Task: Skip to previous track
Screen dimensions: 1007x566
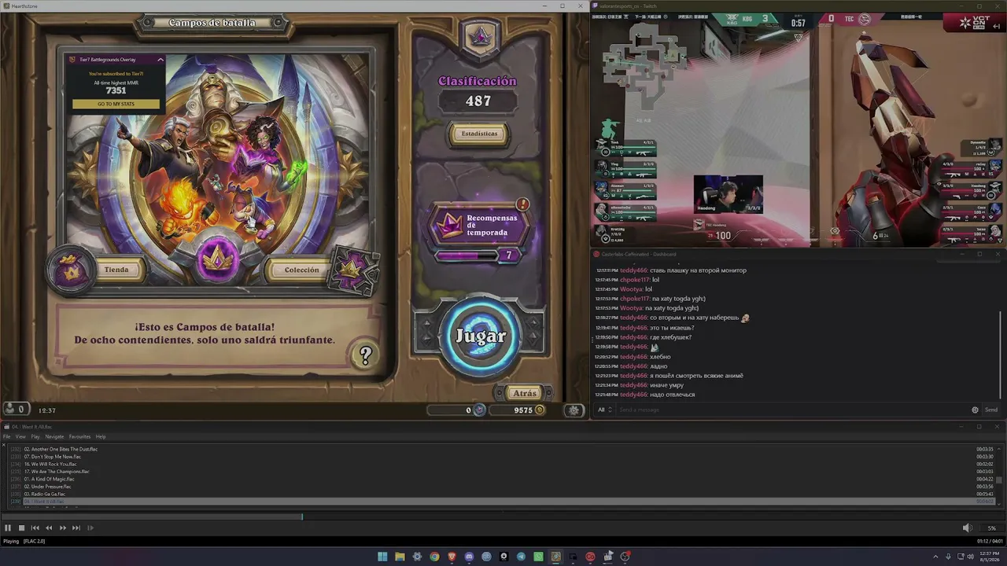Action: pos(35,528)
